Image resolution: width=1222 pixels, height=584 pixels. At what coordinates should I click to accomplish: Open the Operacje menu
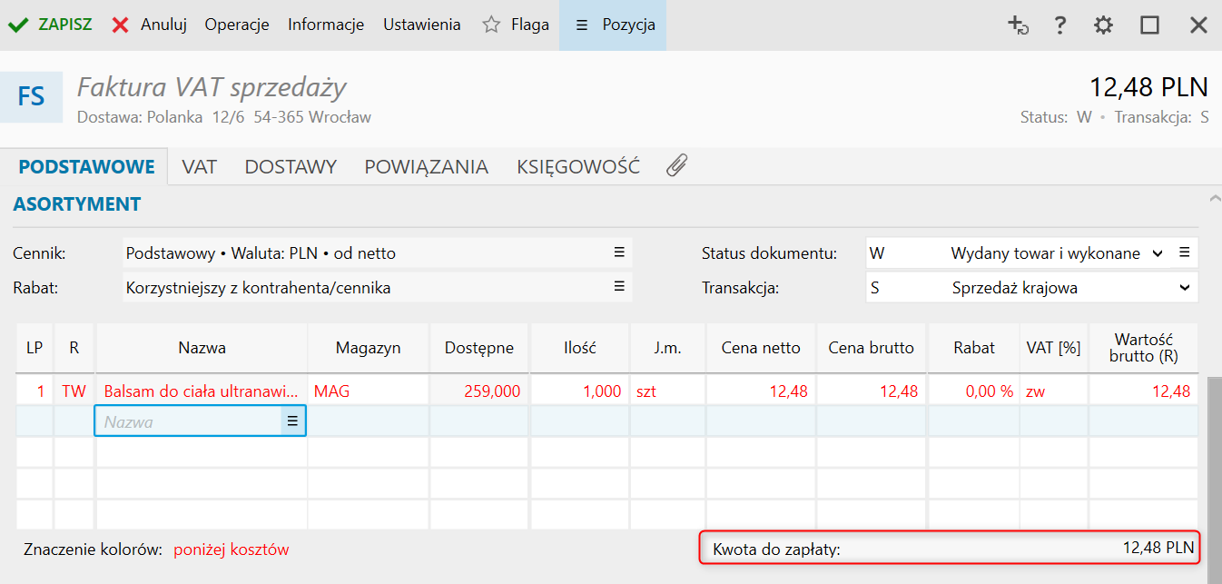237,25
